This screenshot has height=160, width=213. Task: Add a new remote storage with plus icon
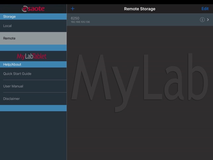[73, 9]
